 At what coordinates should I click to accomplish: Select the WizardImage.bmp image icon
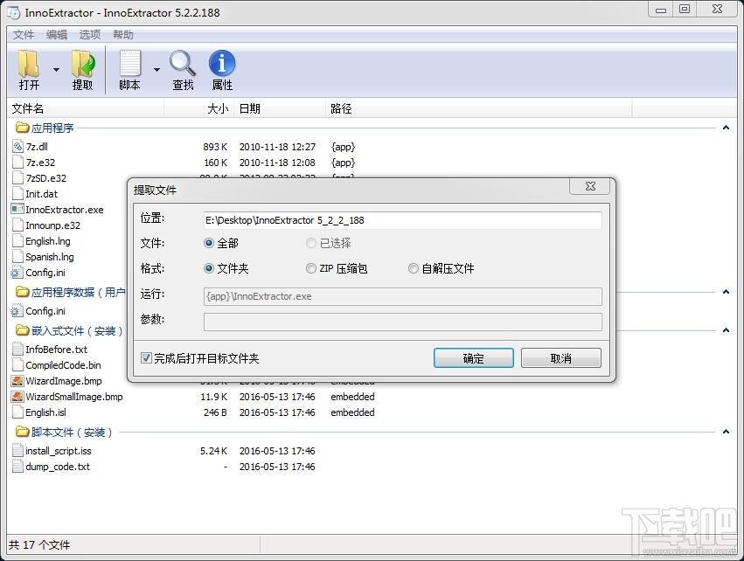click(x=17, y=381)
